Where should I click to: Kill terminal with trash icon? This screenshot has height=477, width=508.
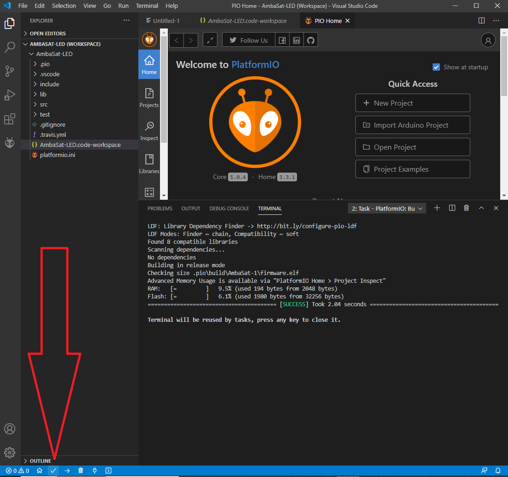pyautogui.click(x=466, y=208)
